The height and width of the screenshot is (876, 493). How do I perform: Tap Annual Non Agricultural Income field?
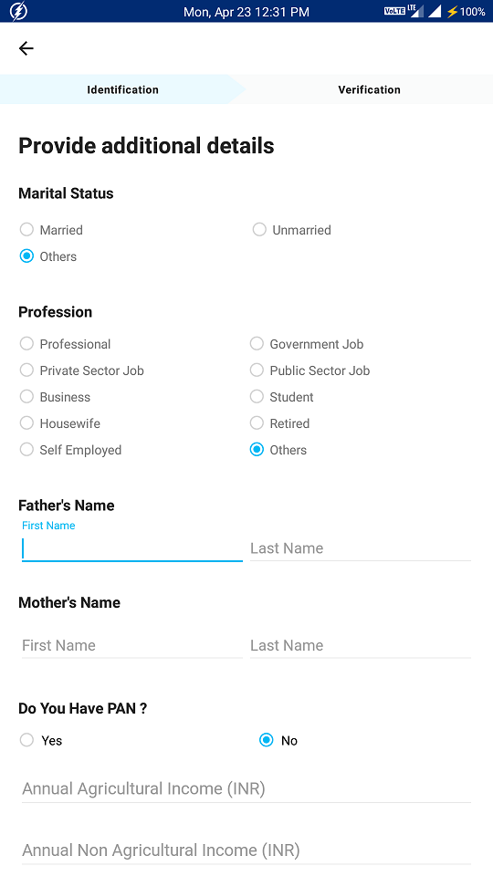[246, 850]
